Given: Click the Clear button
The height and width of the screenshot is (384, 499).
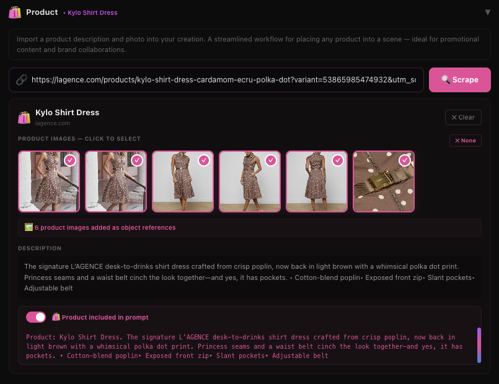Looking at the screenshot, I should [x=463, y=117].
